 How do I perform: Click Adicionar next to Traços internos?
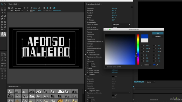[115, 70]
